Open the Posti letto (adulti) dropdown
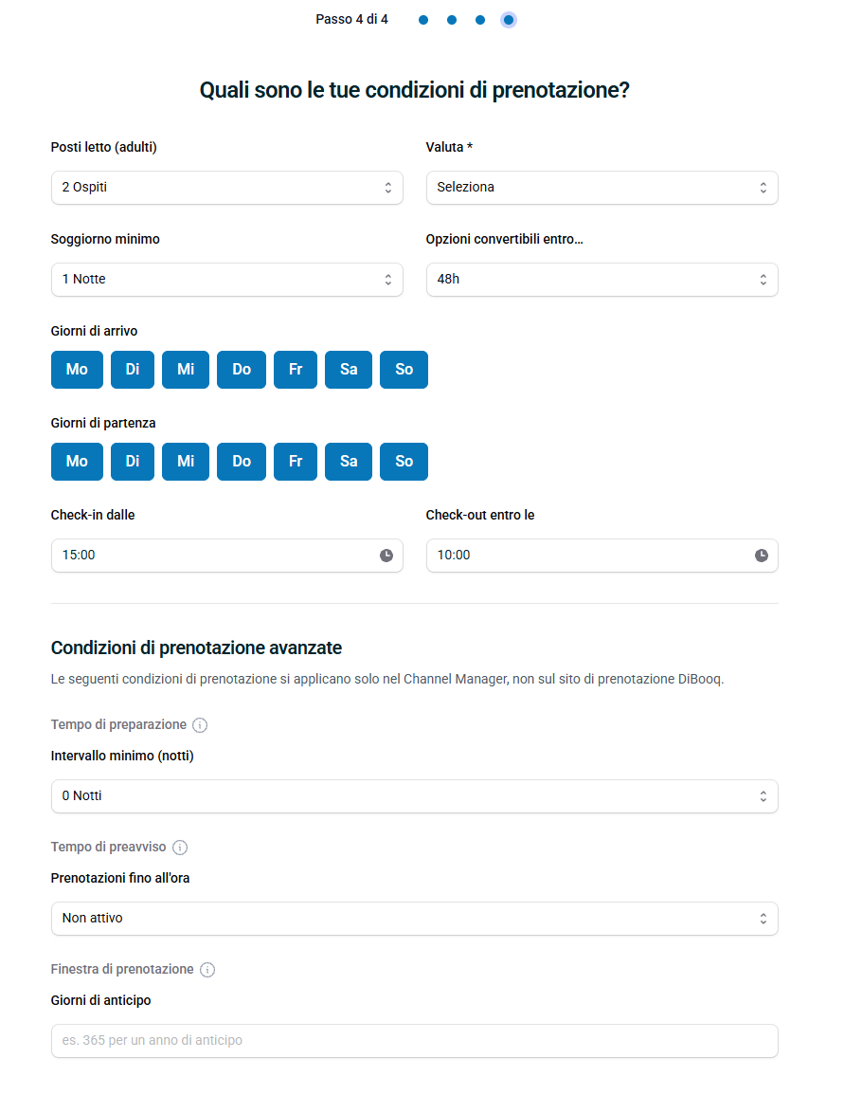This screenshot has width=862, height=1095. click(226, 188)
